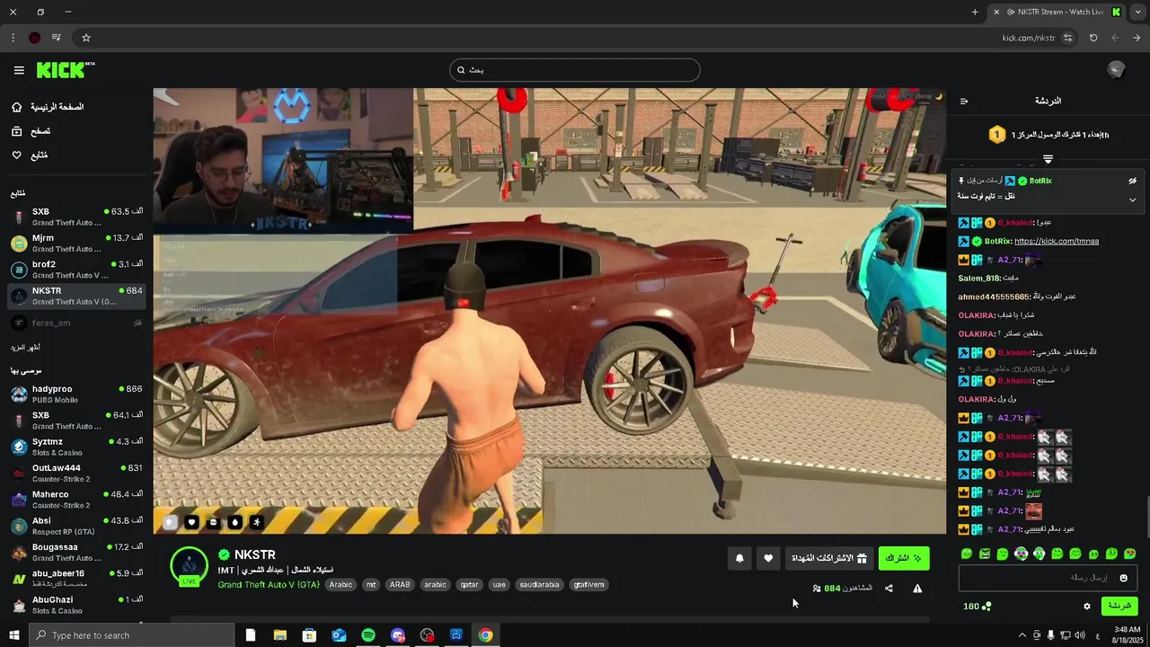Open the site settings icon beside the URL
This screenshot has width=1150, height=647.
[x=1068, y=38]
